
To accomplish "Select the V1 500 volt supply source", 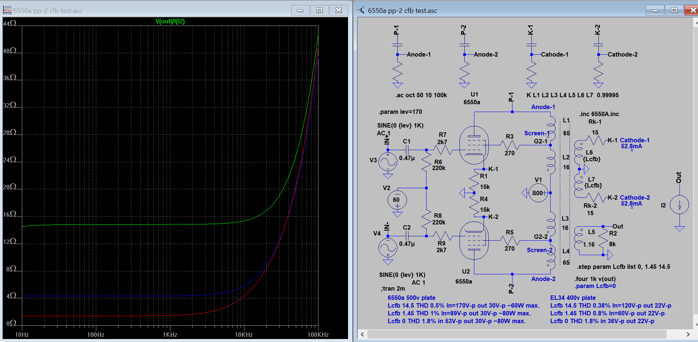I will [538, 193].
